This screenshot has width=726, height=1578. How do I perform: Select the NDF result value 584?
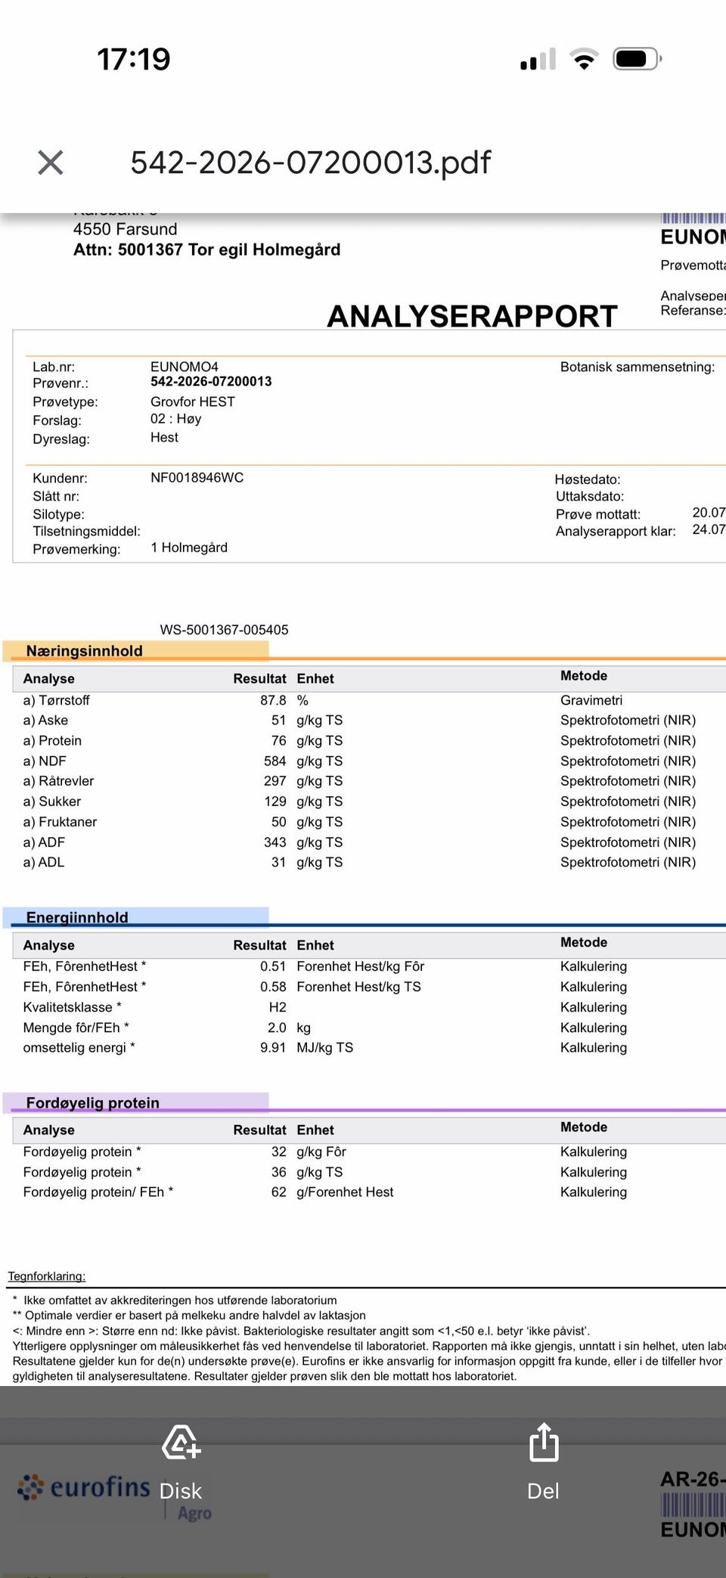[275, 761]
